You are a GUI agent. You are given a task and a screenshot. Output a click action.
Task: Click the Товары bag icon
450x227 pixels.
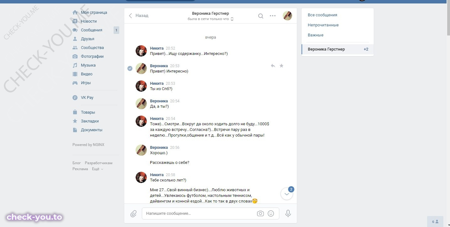coord(75,112)
